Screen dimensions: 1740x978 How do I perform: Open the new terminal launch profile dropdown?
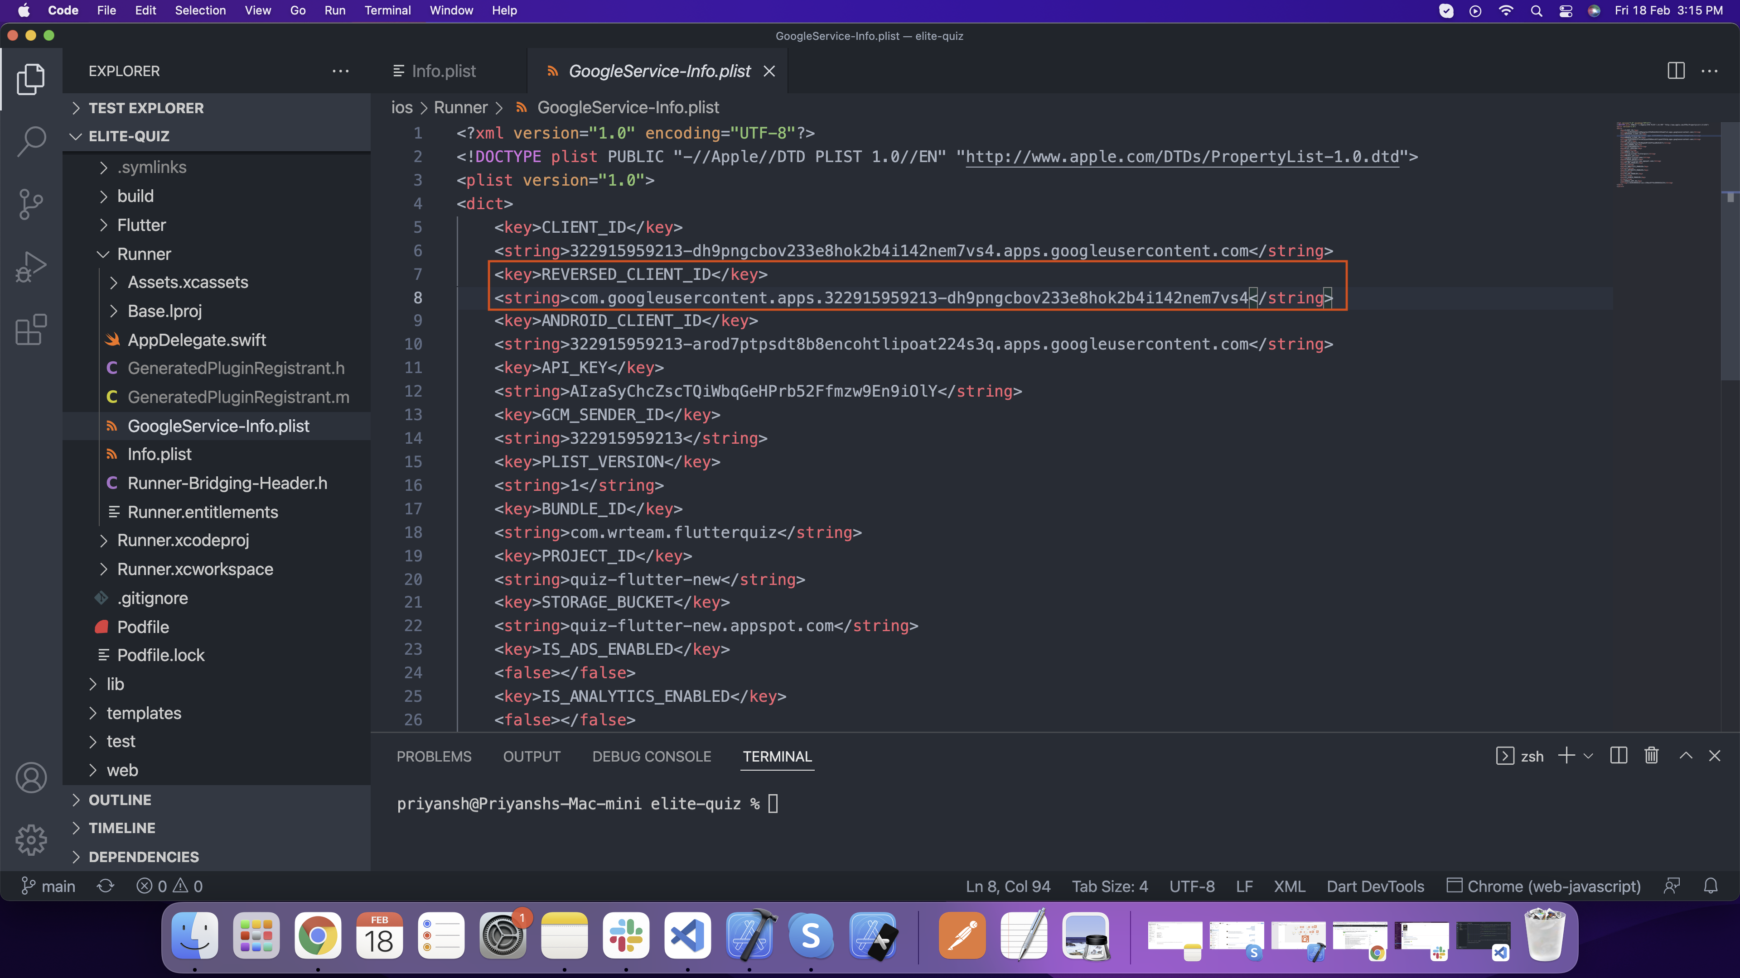(1588, 756)
